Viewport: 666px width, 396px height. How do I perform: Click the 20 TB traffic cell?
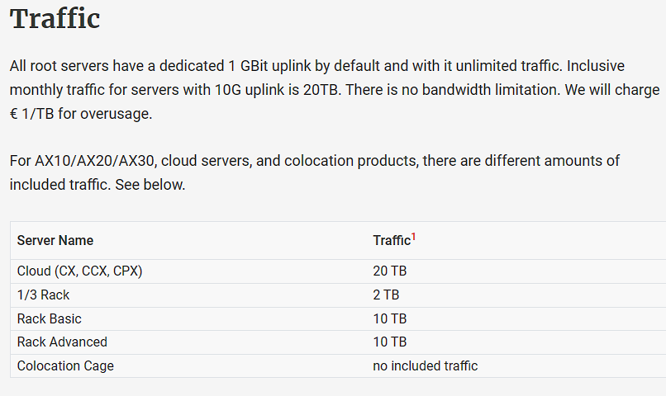point(389,271)
